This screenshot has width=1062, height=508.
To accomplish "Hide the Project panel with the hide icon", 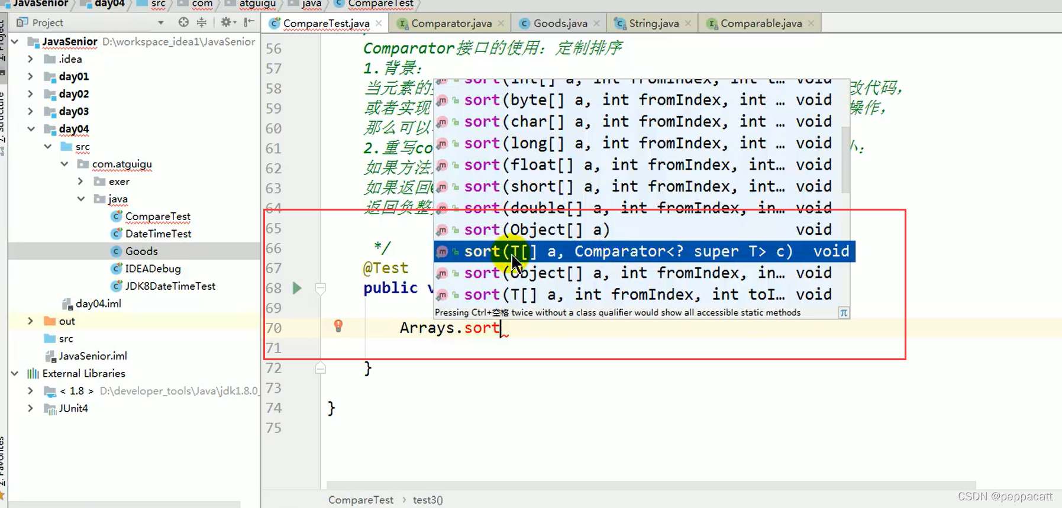I will [x=249, y=22].
